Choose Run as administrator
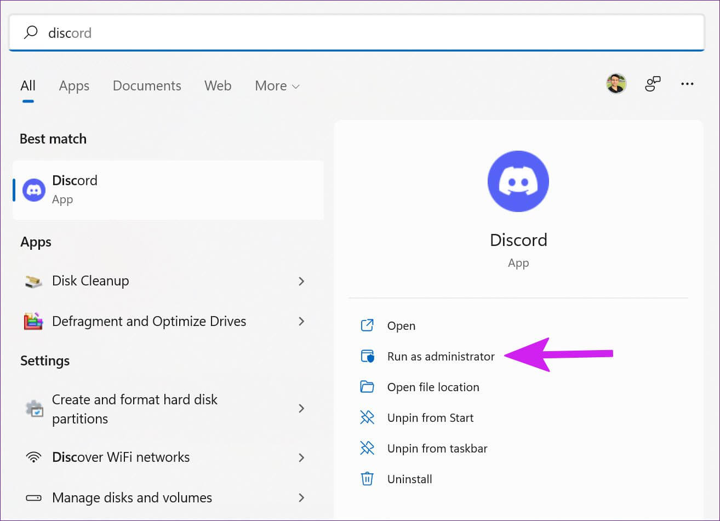 pyautogui.click(x=441, y=357)
